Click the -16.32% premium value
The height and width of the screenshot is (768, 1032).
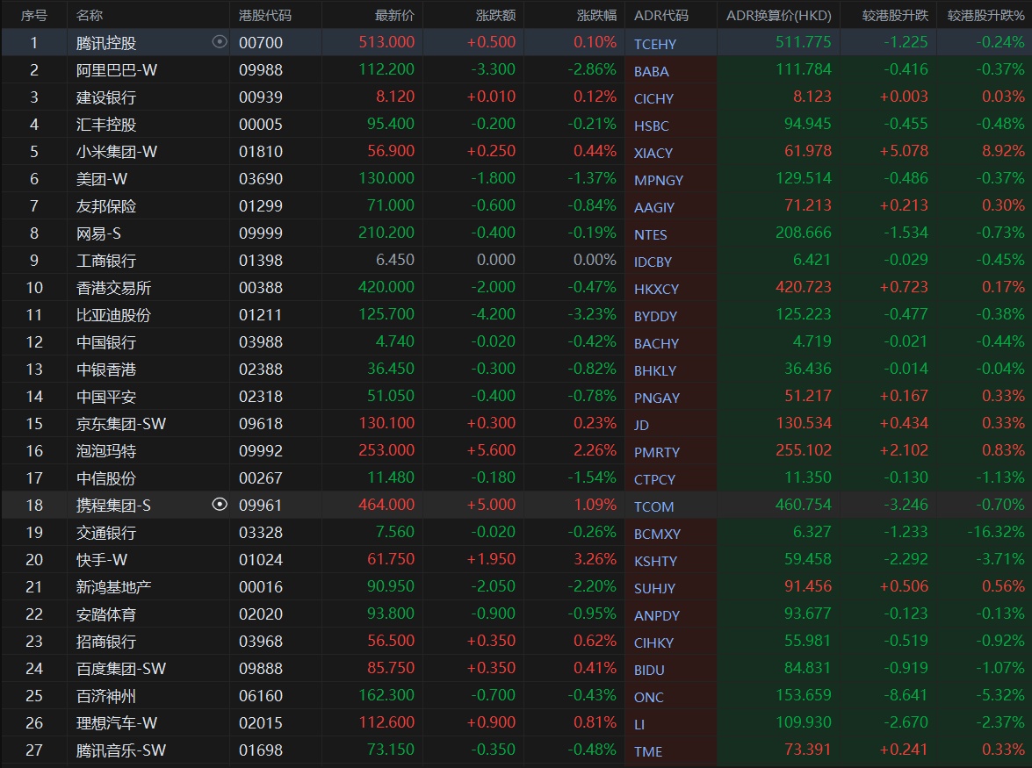tap(995, 531)
